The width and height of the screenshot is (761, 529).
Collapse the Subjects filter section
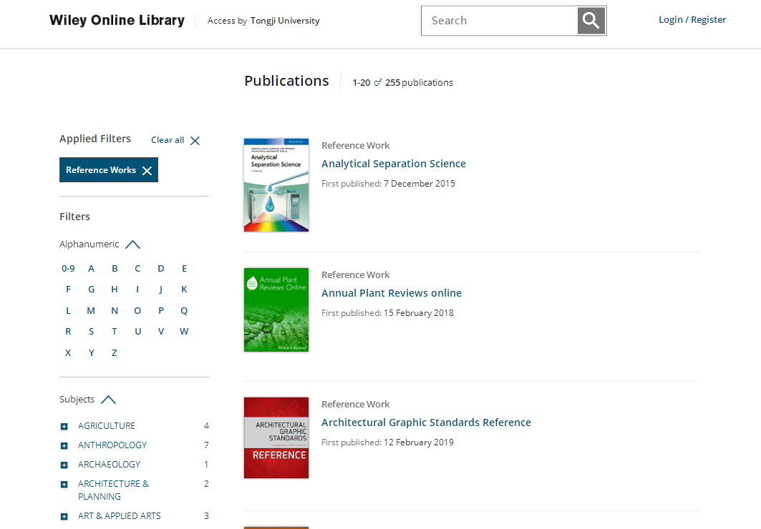tap(108, 400)
